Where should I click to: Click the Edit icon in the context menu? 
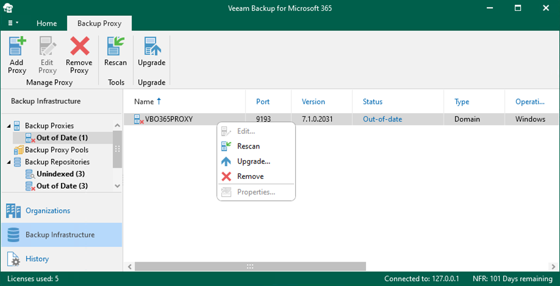[226, 131]
